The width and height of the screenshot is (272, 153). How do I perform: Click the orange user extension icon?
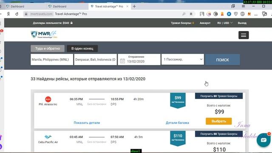click(x=222, y=14)
